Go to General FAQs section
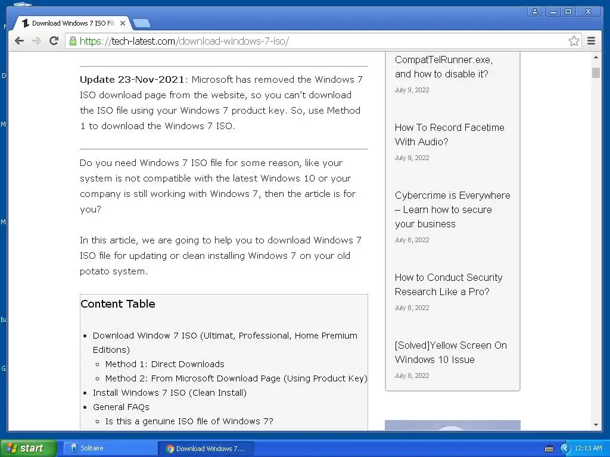Screen dimensions: 610x457 pyautogui.click(x=121, y=407)
